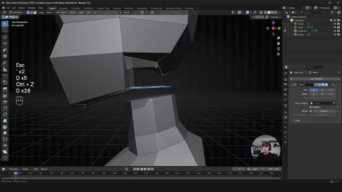Expand the Empty object in outliner
This screenshot has width=342, height=192.
292,34
